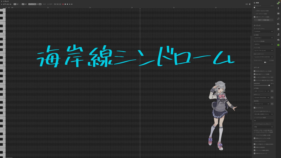Screen dimensions: 281x158
Task: Click the Synthesizer V logo icon
Action: (278, 3)
